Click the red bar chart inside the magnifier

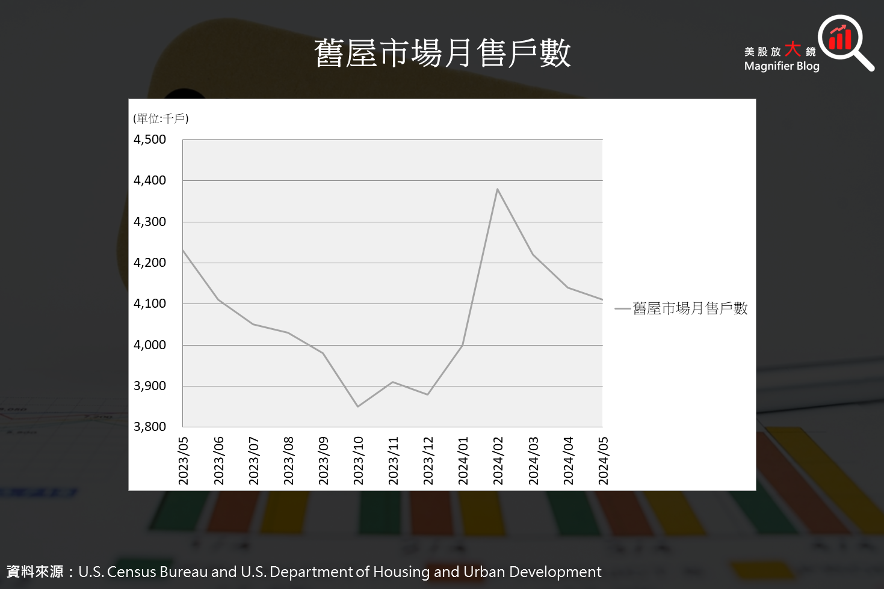tap(839, 37)
